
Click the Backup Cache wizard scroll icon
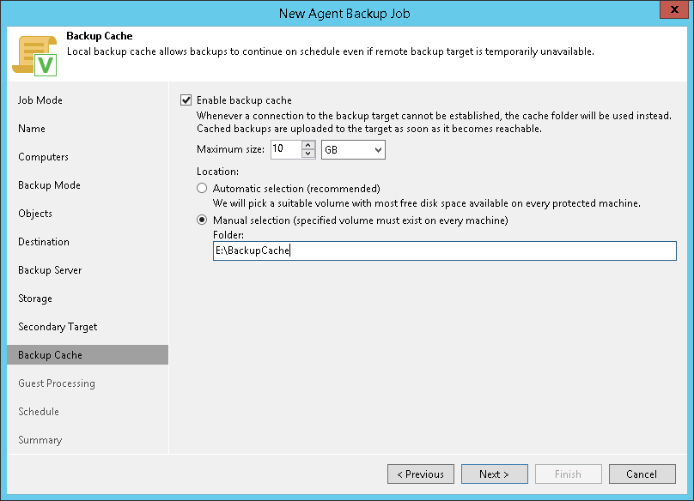(34, 55)
